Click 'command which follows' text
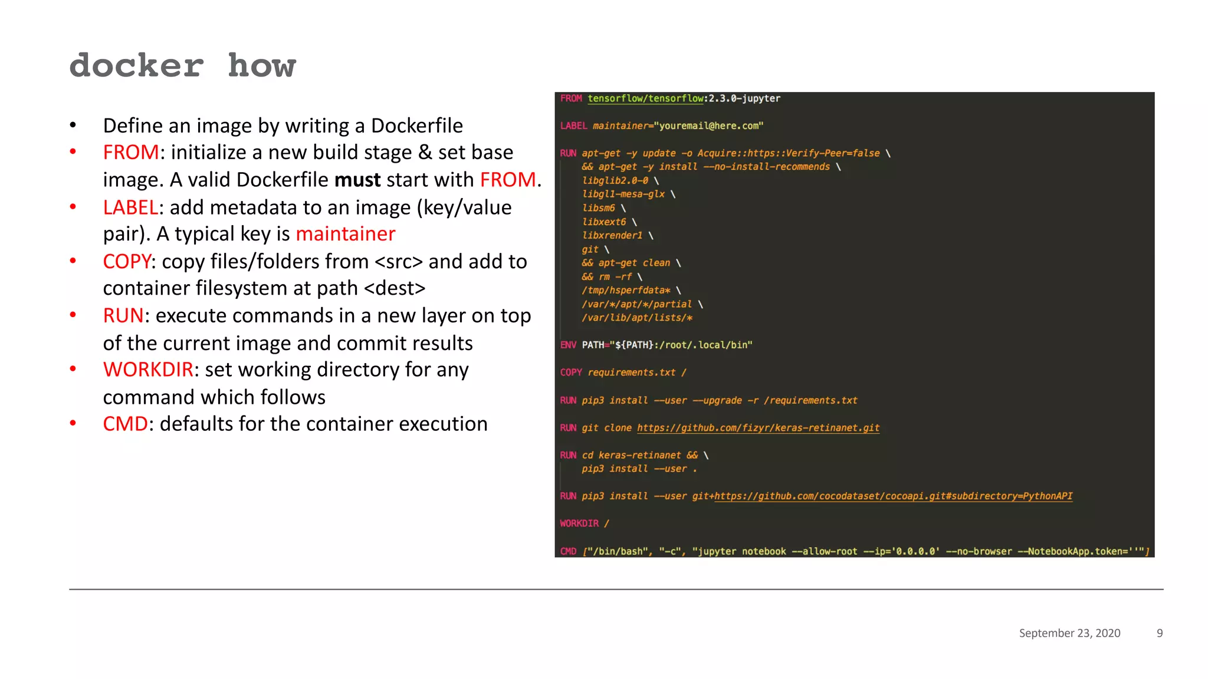Image resolution: width=1208 pixels, height=679 pixels. [214, 397]
